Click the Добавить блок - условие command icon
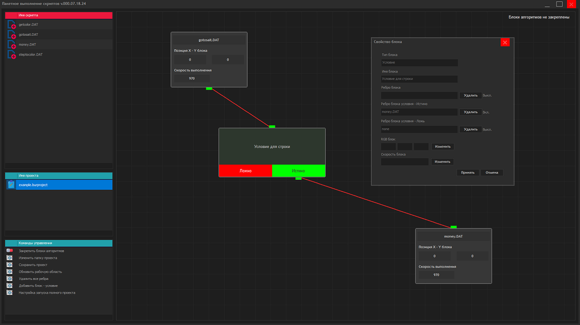 [x=10, y=286]
